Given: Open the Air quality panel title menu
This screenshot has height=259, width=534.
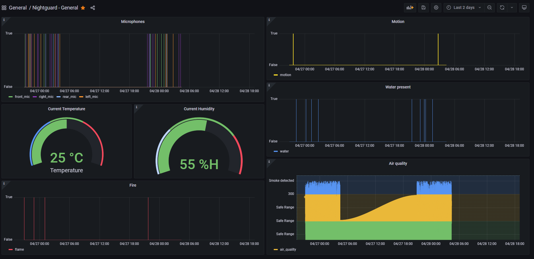Looking at the screenshot, I should (398, 163).
